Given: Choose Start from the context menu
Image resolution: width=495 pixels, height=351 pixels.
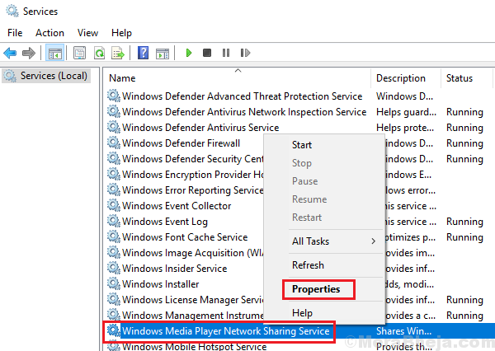Looking at the screenshot, I should pyautogui.click(x=302, y=145).
